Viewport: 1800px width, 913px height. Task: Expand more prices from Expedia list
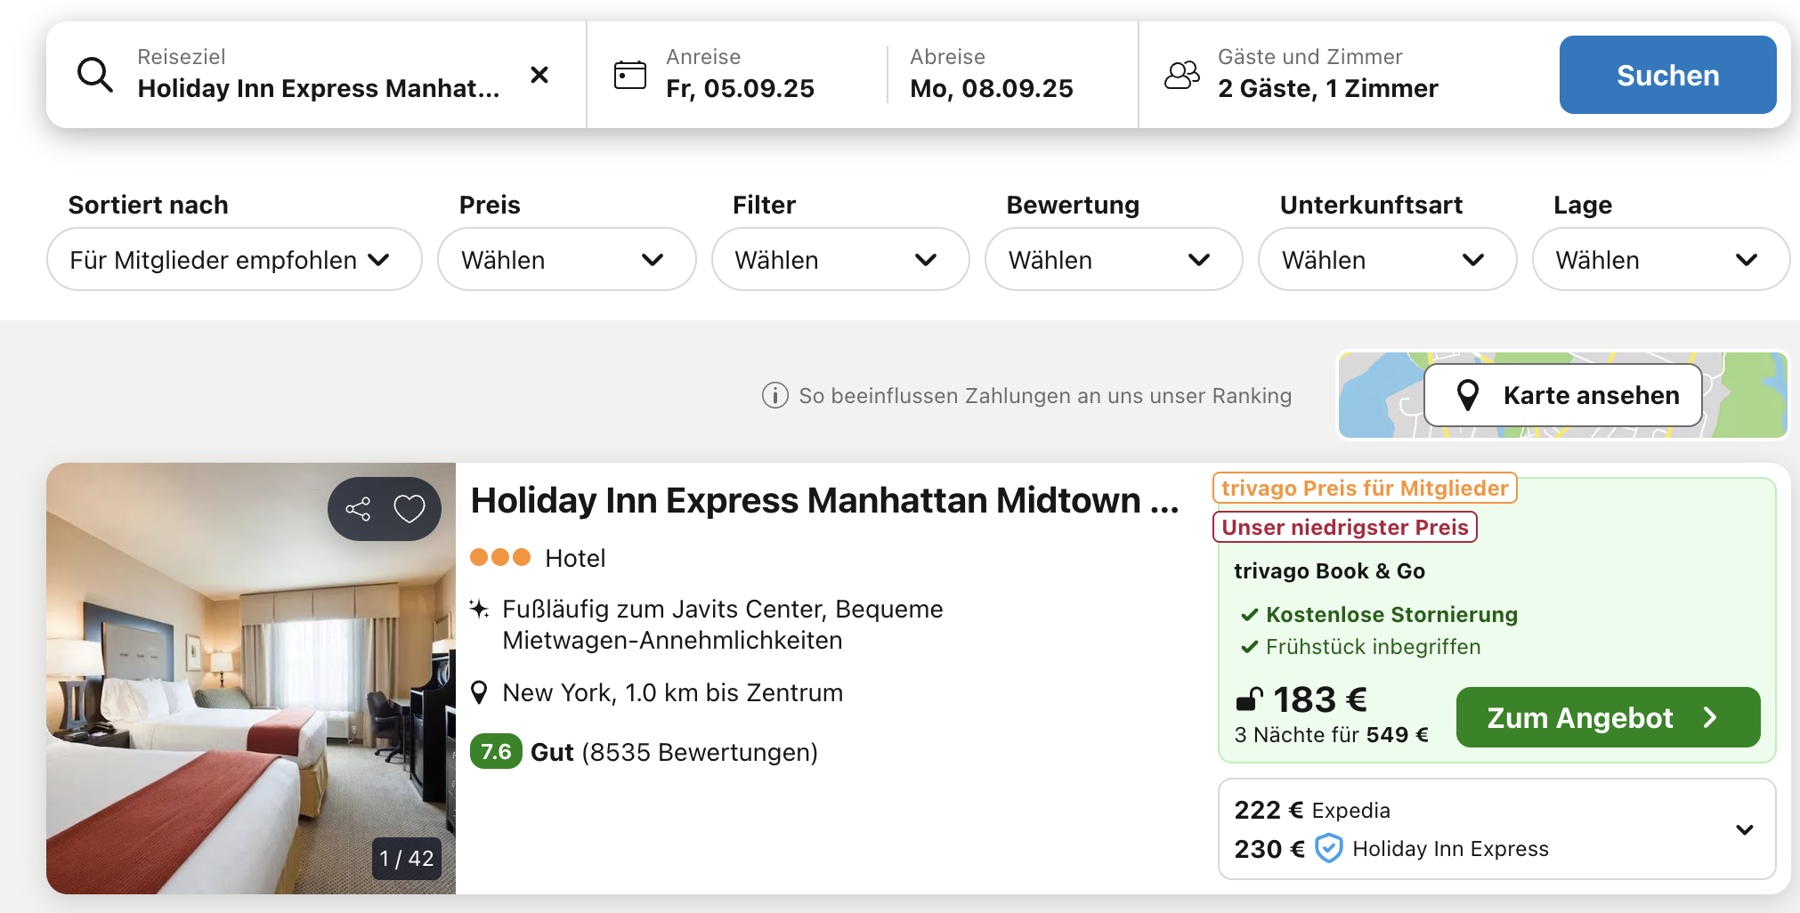[1745, 829]
